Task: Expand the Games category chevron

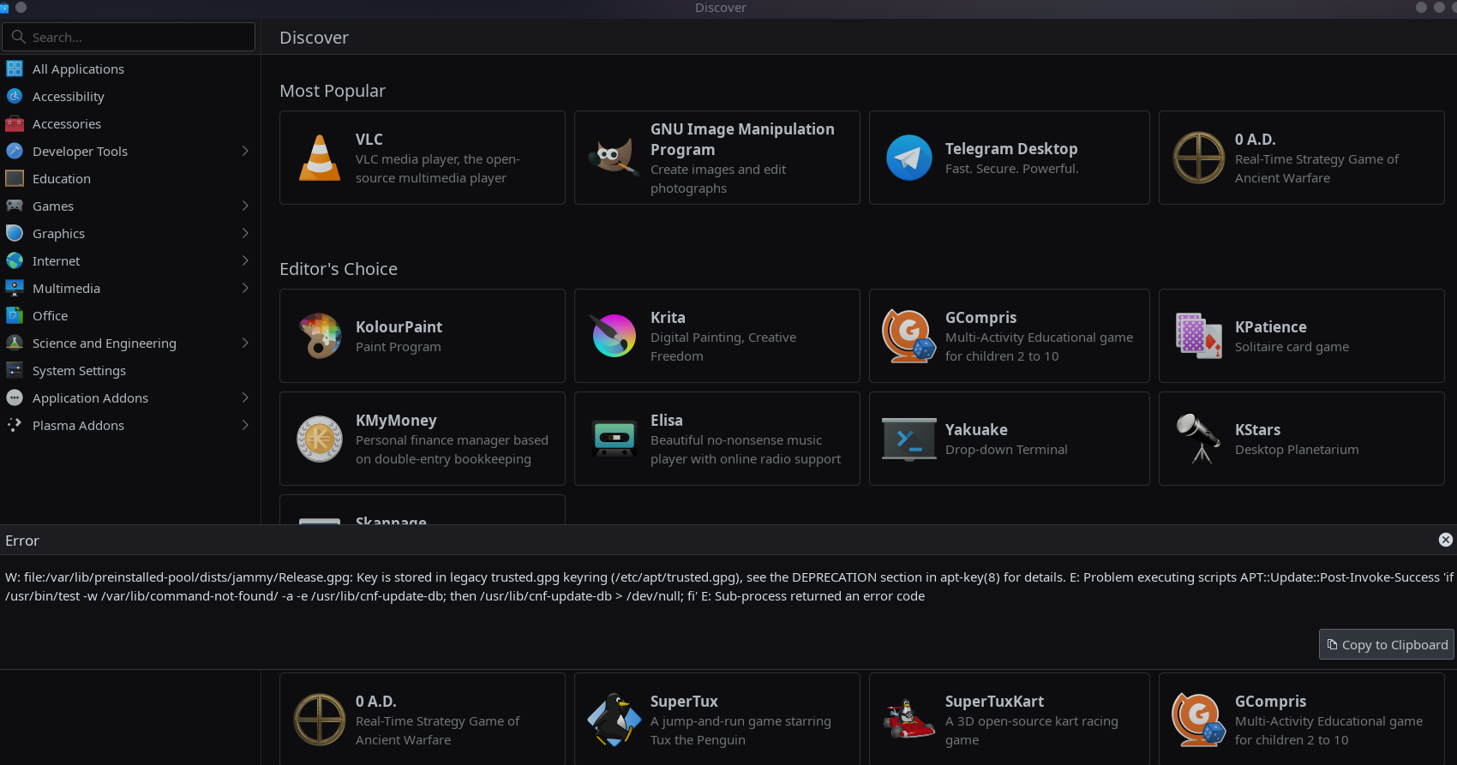Action: tap(245, 206)
